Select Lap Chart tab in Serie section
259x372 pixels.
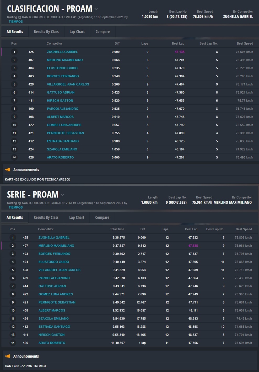pyautogui.click(x=77, y=217)
